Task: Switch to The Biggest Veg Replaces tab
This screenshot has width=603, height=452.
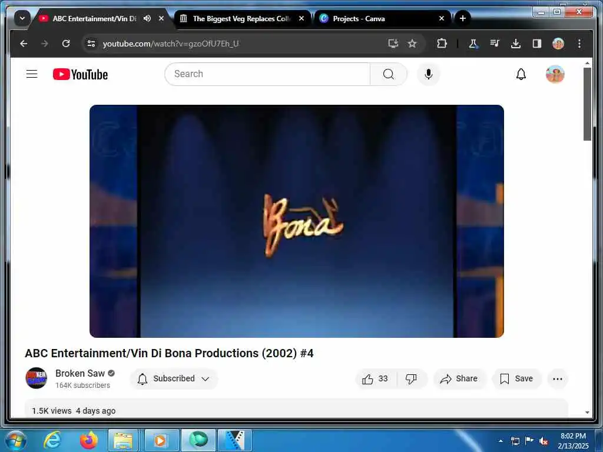Action: [241, 18]
